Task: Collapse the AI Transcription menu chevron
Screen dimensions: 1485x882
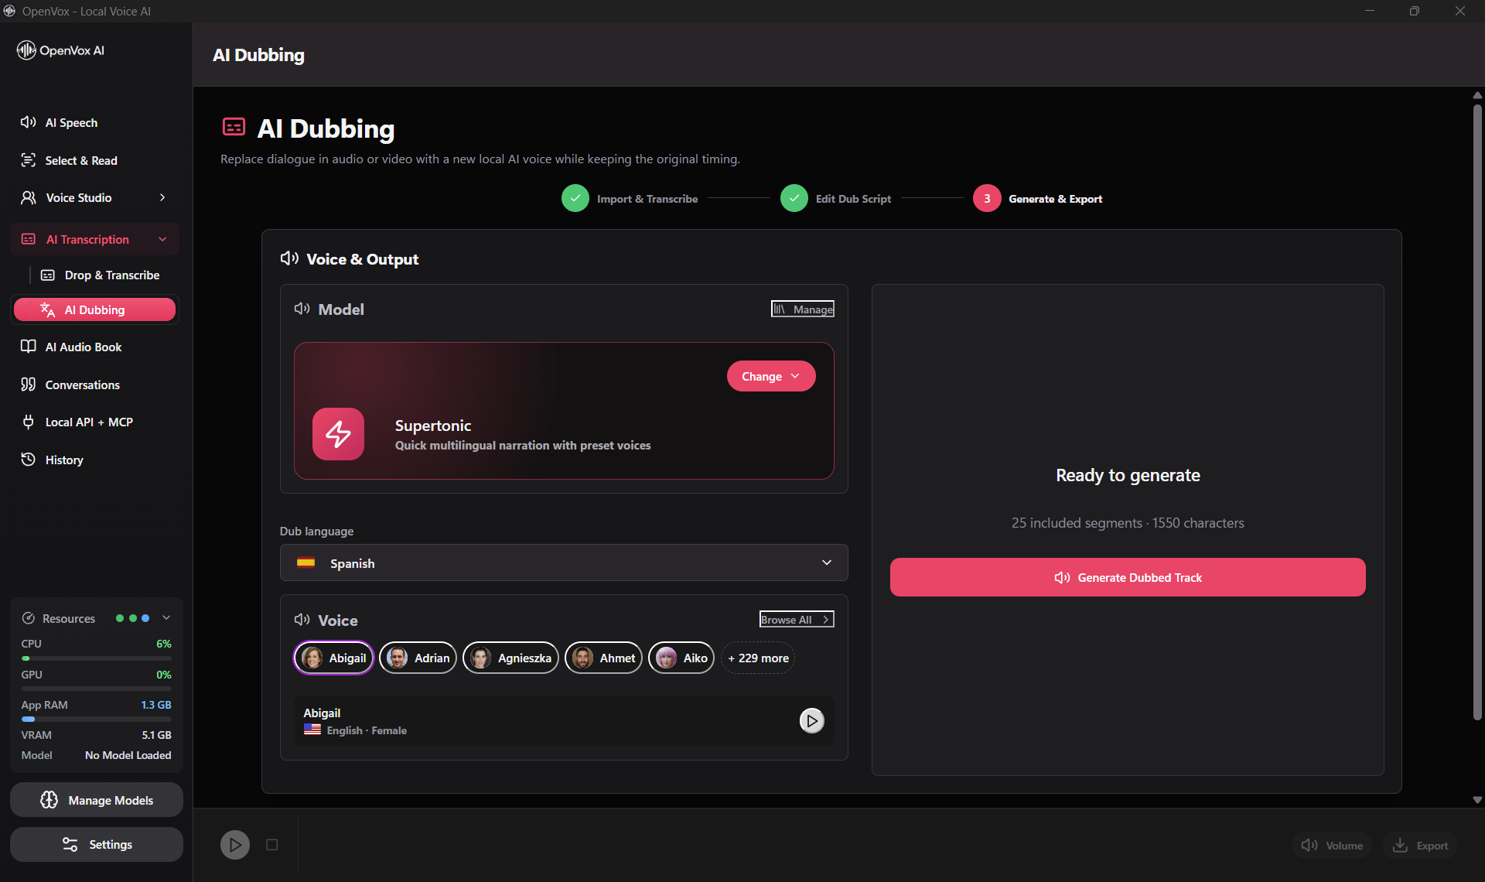Action: 162,240
